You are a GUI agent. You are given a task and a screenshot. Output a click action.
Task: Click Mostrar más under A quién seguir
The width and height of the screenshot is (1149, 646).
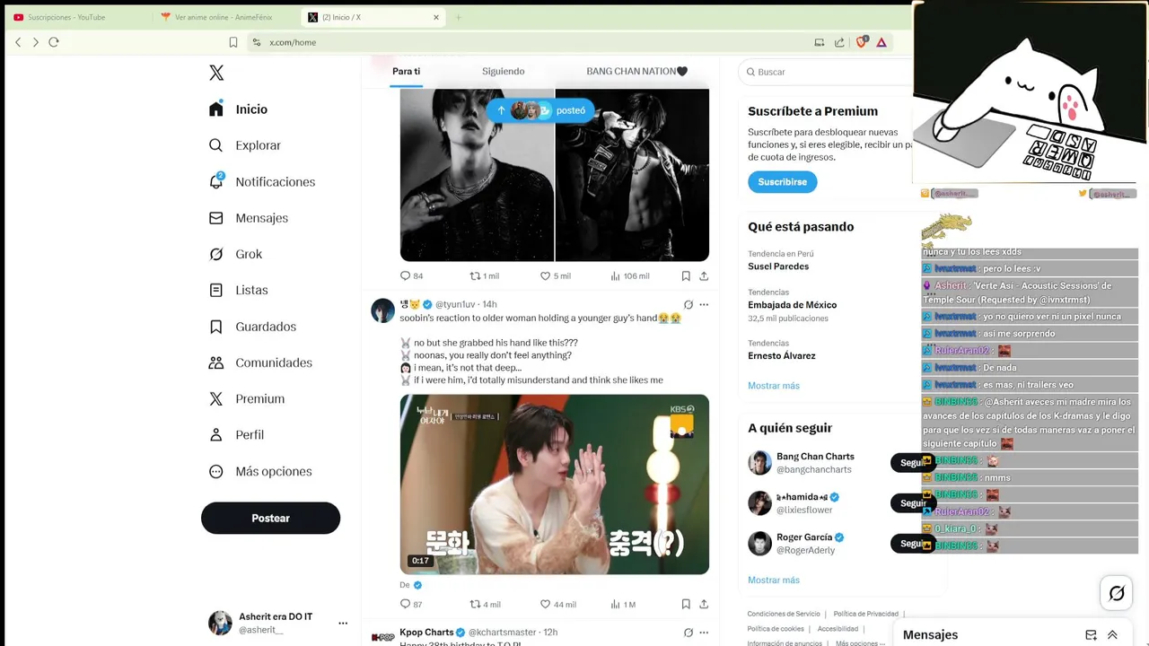click(774, 581)
